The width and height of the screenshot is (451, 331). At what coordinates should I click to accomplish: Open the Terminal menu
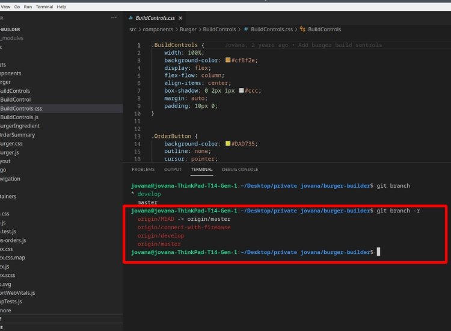pyautogui.click(x=44, y=7)
